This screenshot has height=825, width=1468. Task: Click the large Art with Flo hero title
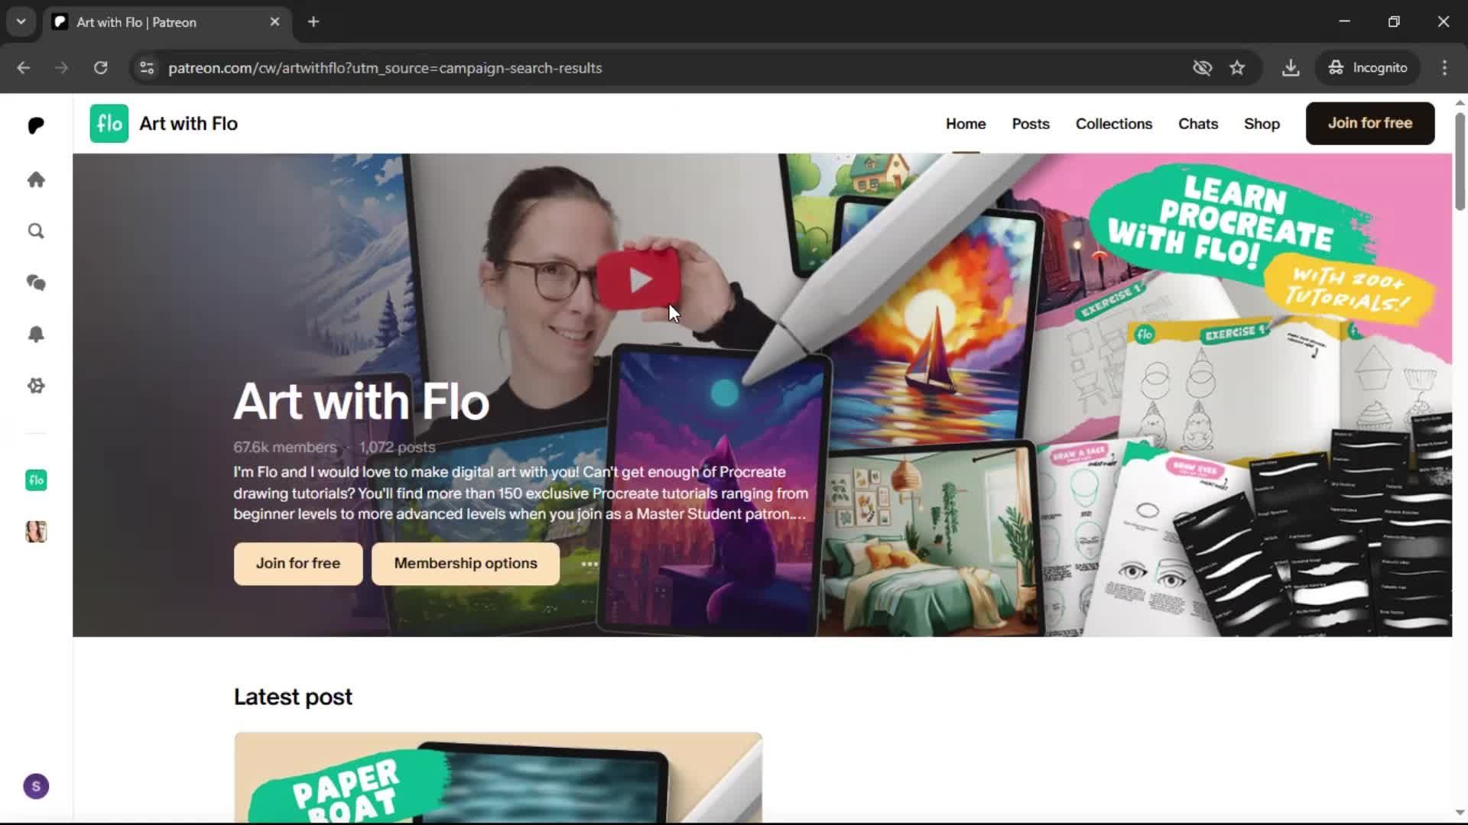click(x=361, y=401)
